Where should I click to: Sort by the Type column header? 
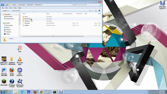point(48,14)
